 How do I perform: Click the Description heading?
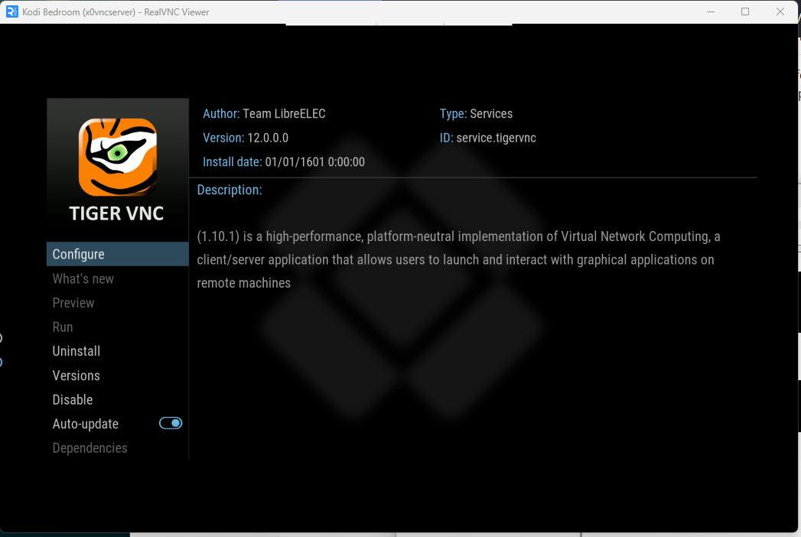[230, 190]
